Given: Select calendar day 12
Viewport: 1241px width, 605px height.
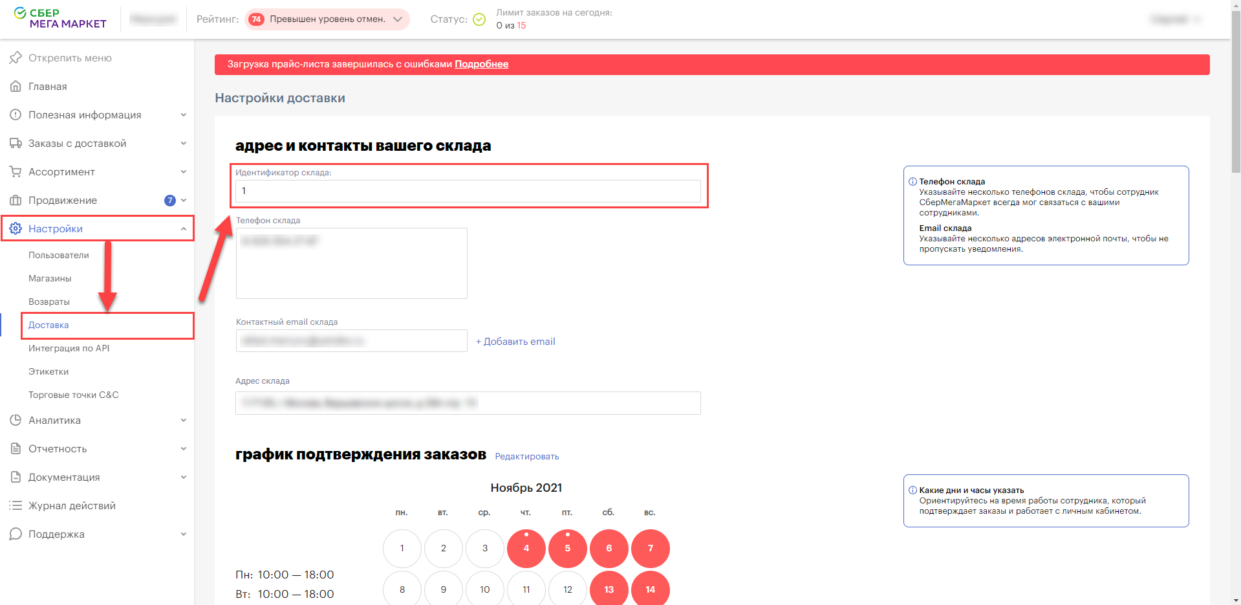Looking at the screenshot, I should coord(568,589).
